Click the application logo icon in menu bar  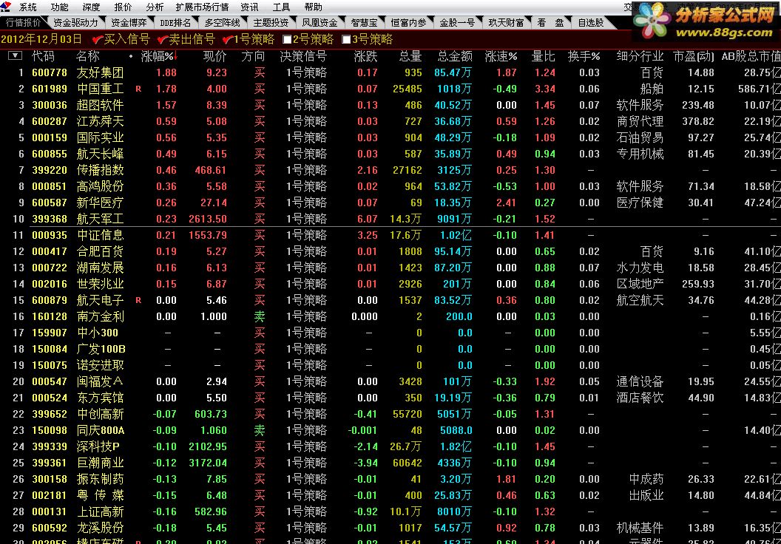click(5, 7)
